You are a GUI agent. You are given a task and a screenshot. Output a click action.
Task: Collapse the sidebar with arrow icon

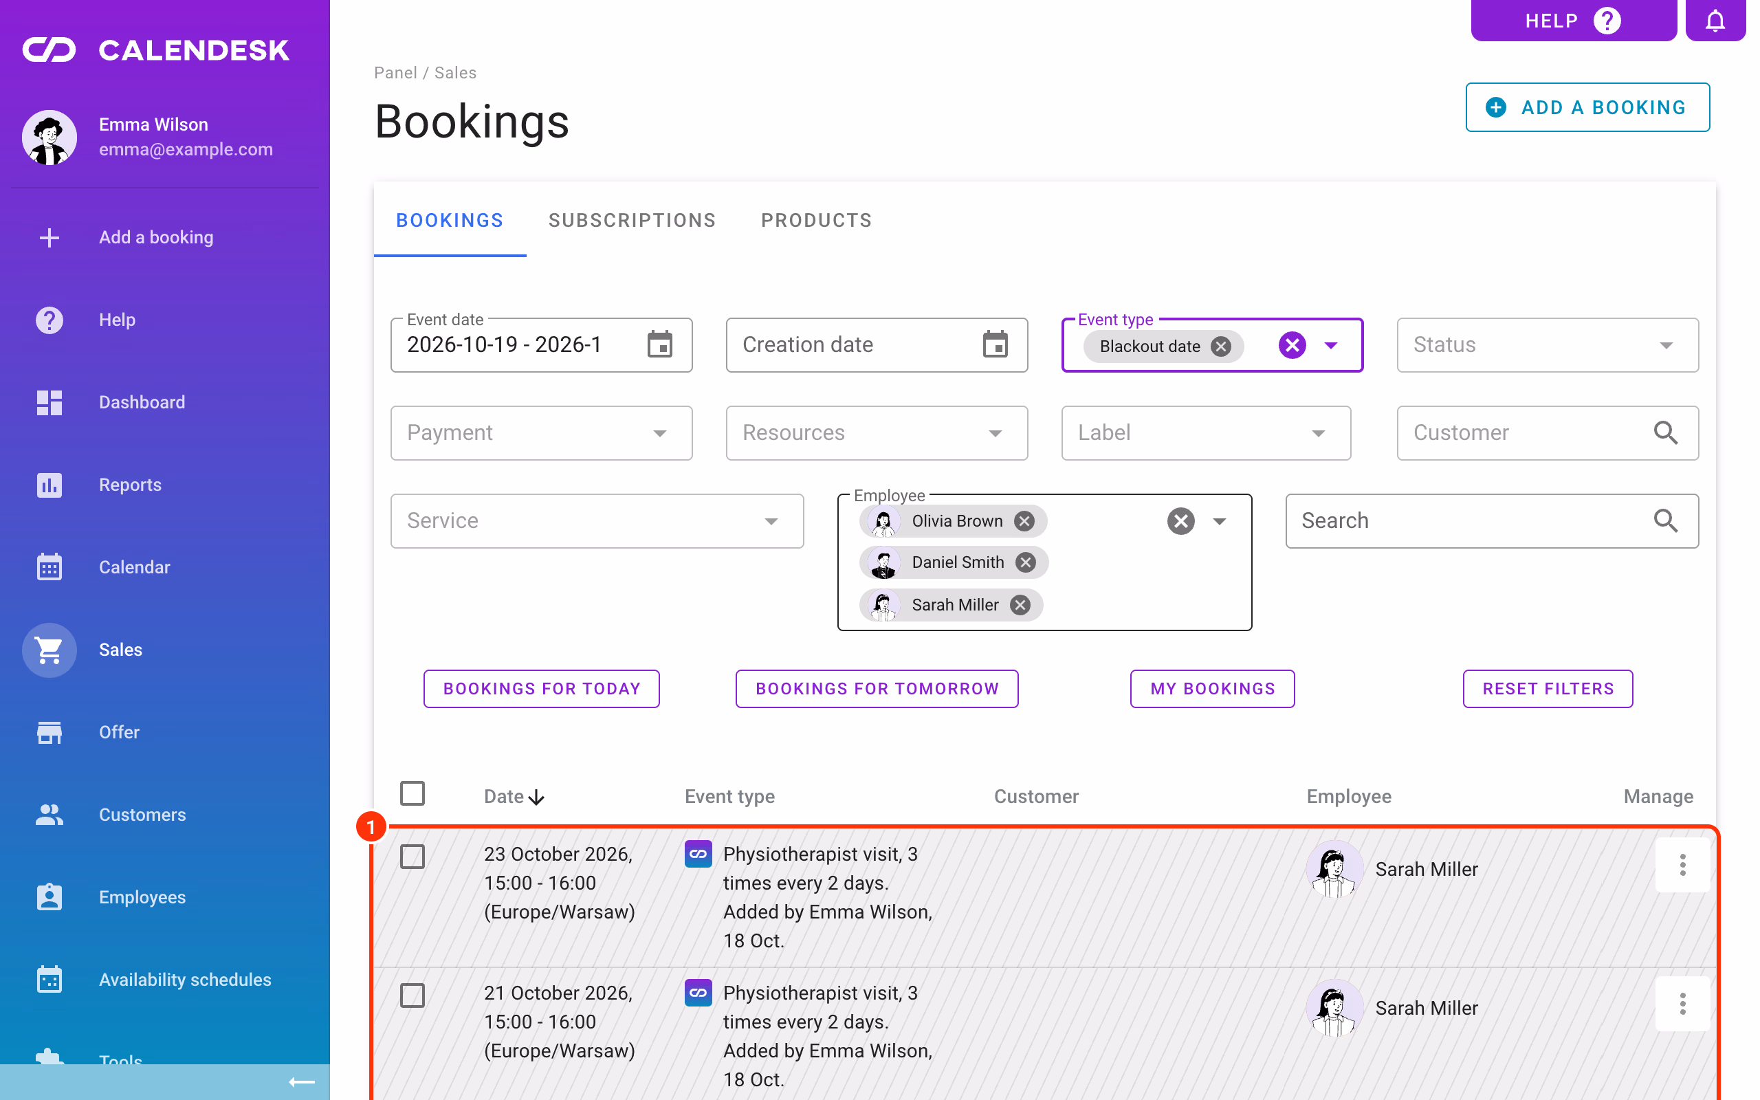(x=302, y=1083)
